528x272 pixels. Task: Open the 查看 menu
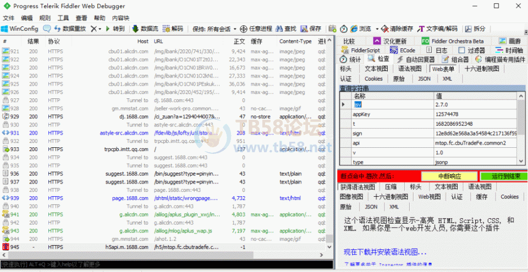81,18
